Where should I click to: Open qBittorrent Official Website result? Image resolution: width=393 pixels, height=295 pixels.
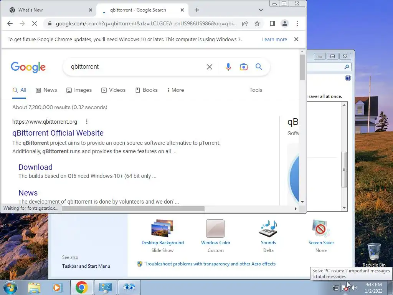tap(58, 133)
